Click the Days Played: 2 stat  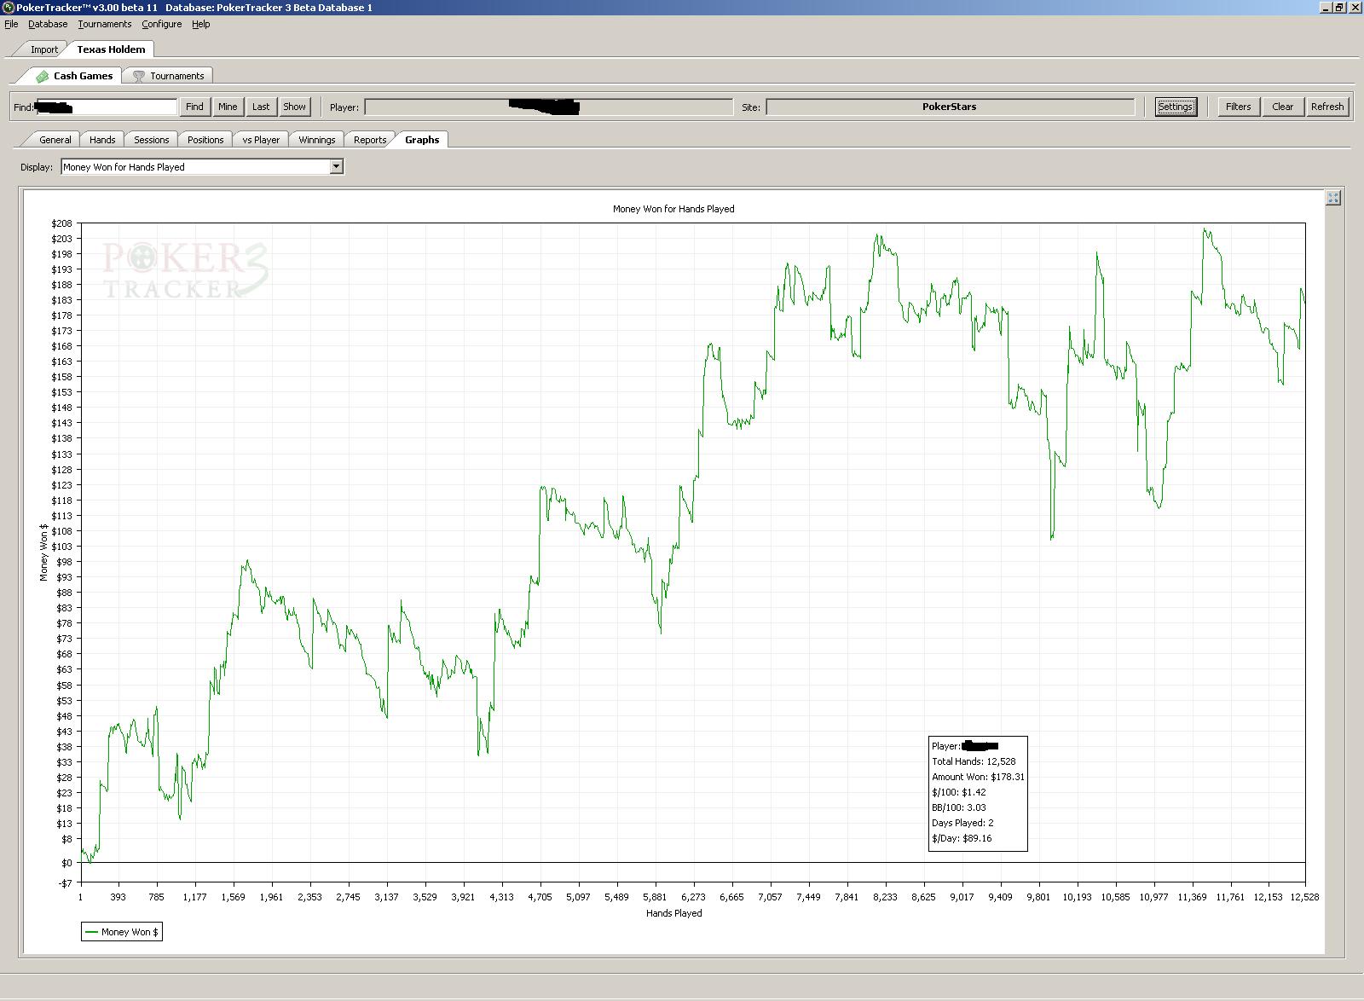tap(962, 823)
